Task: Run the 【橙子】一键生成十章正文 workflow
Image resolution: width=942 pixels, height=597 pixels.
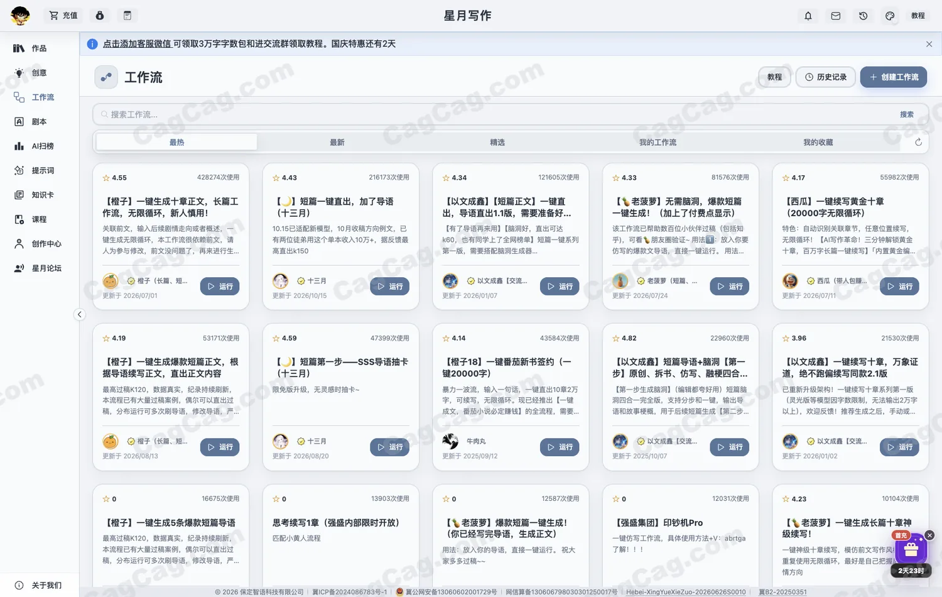Action: point(220,287)
